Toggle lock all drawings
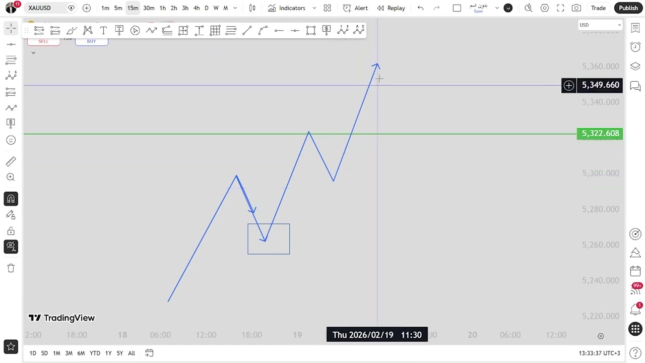Screen dimensions: 645x363 click(11, 231)
